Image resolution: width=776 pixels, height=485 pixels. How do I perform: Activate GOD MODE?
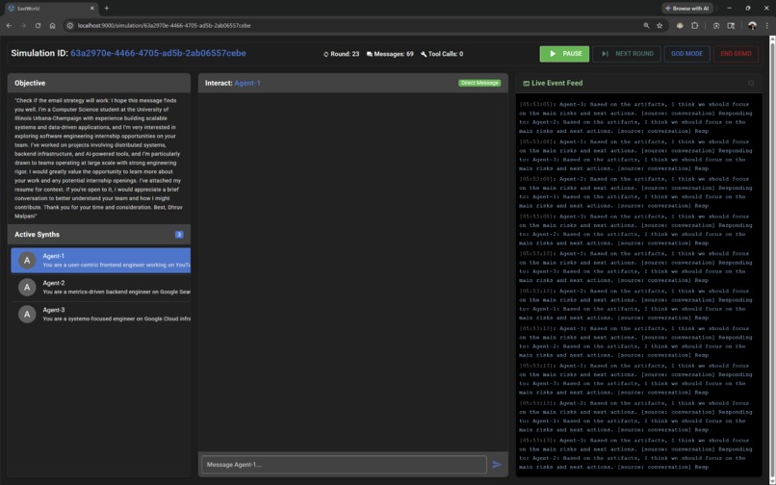[686, 54]
